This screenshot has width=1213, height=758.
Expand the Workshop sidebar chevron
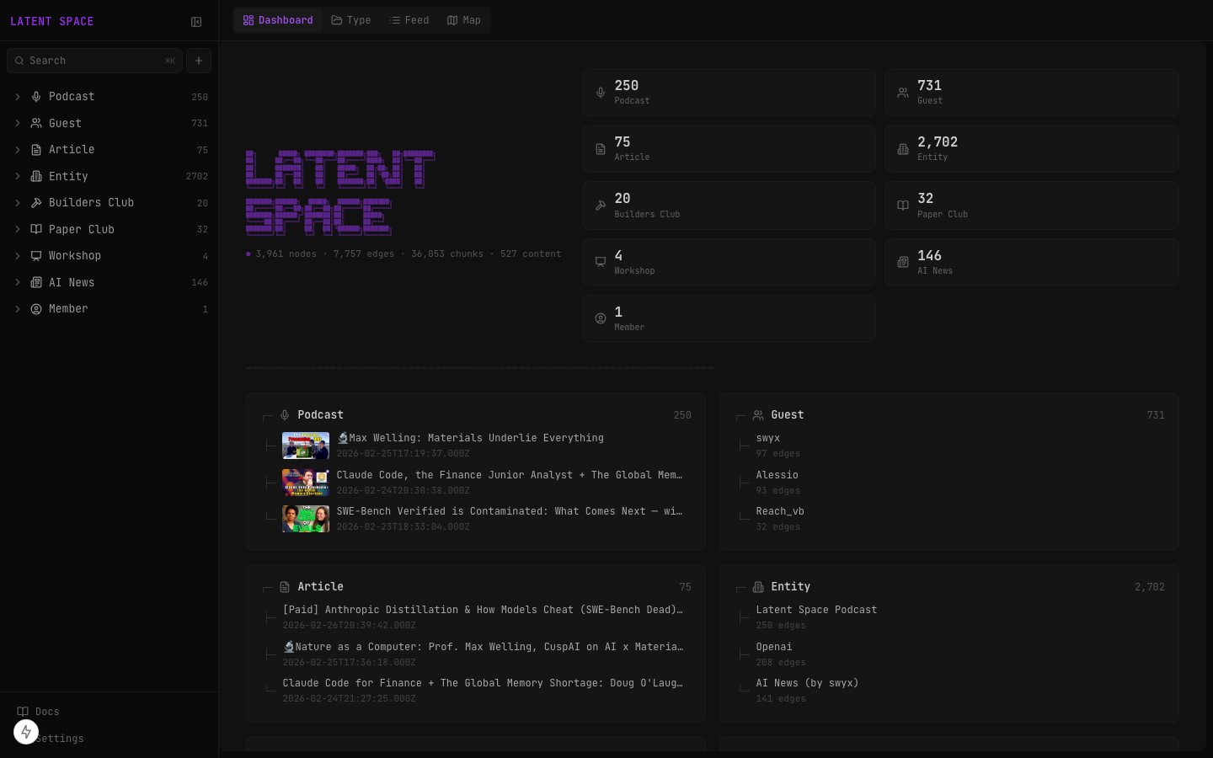click(x=18, y=256)
